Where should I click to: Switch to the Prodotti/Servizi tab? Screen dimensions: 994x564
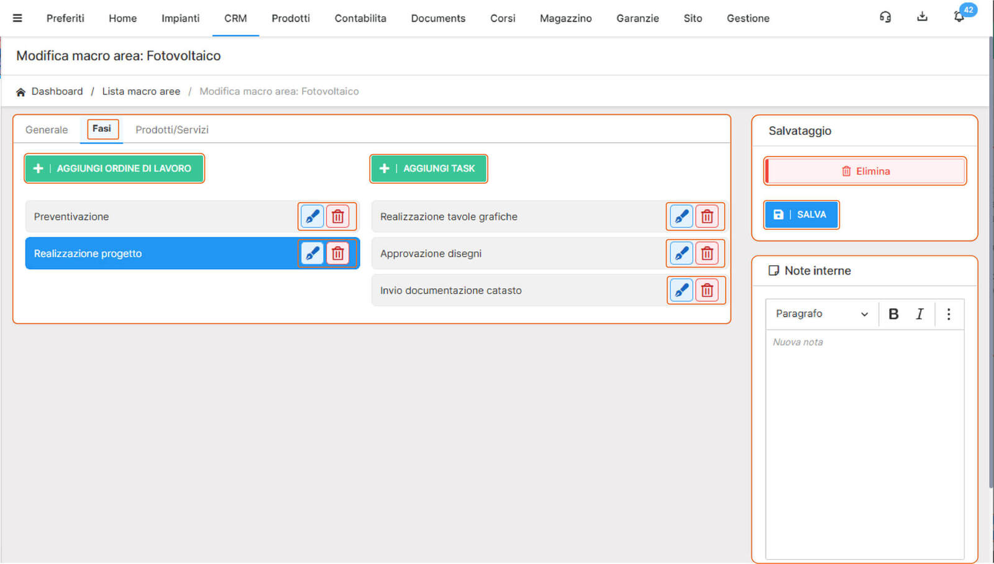pos(172,130)
